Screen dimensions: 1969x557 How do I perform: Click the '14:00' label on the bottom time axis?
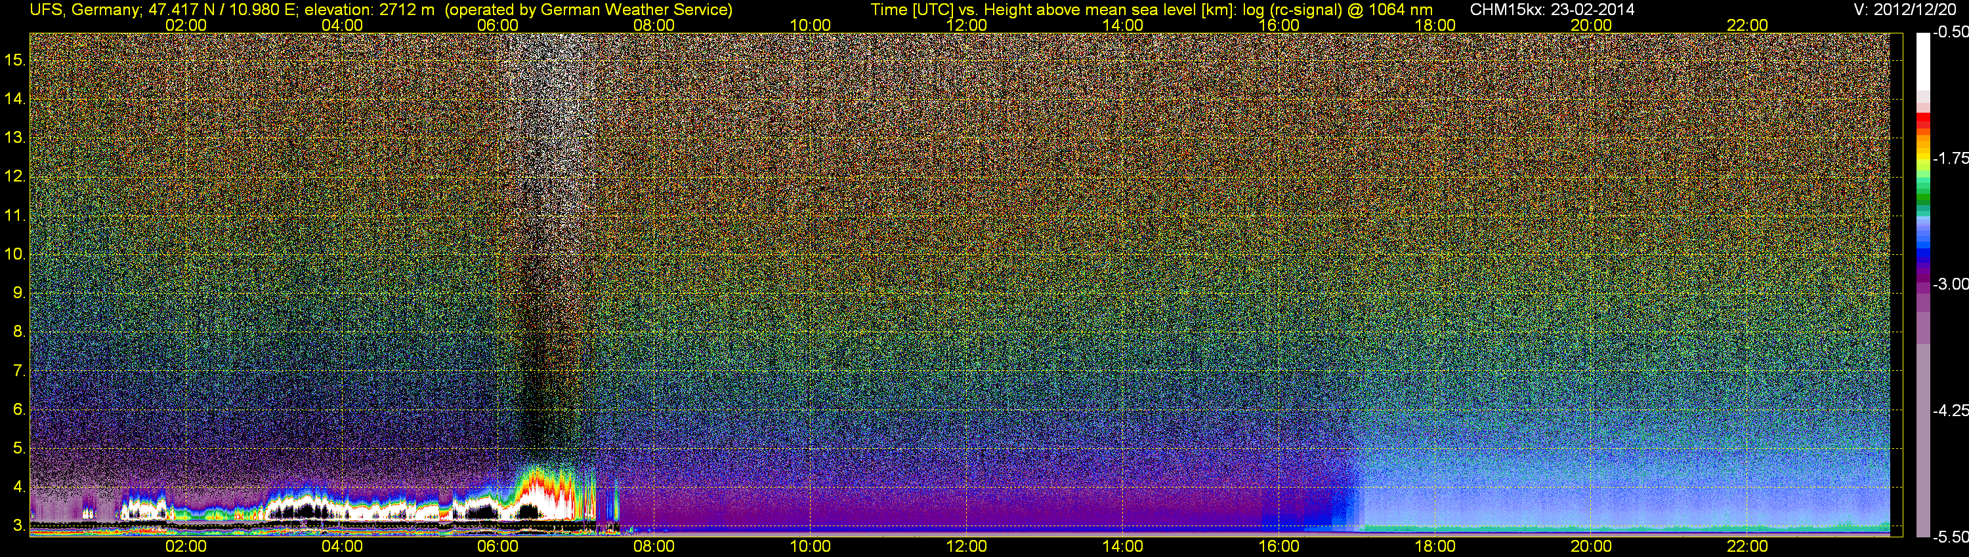(x=1123, y=547)
